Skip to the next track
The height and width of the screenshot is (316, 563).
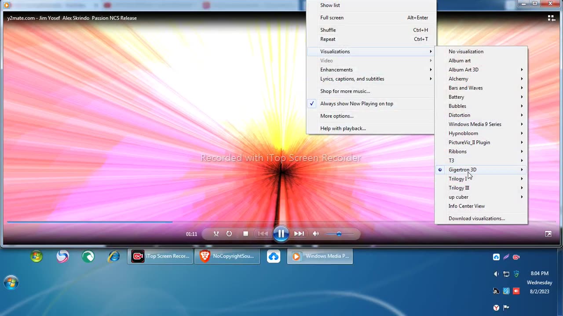299,234
